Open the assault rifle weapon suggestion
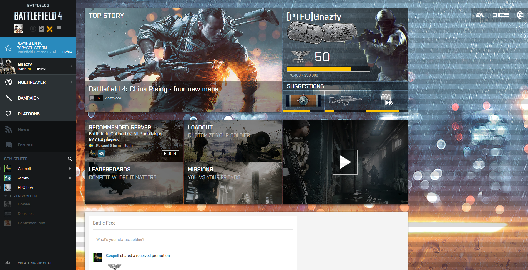The height and width of the screenshot is (270, 528). pos(345,100)
